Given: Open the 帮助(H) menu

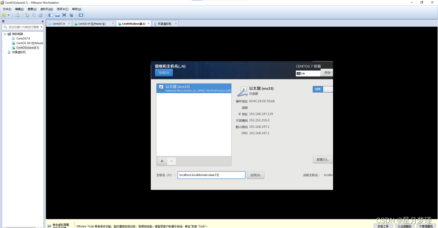Looking at the screenshot, I should (77, 9).
